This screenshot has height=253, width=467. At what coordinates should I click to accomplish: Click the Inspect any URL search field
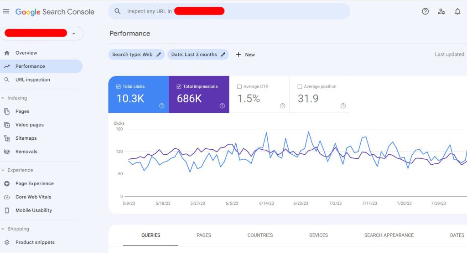click(229, 11)
